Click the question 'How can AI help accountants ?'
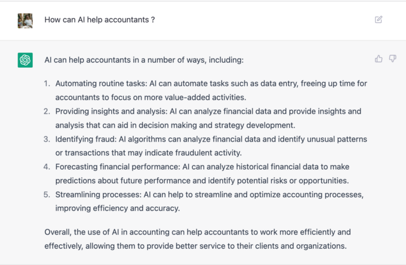 (x=99, y=20)
